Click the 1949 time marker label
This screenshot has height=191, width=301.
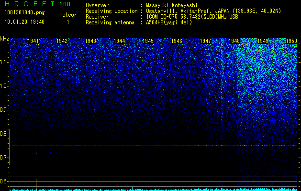[263, 41]
